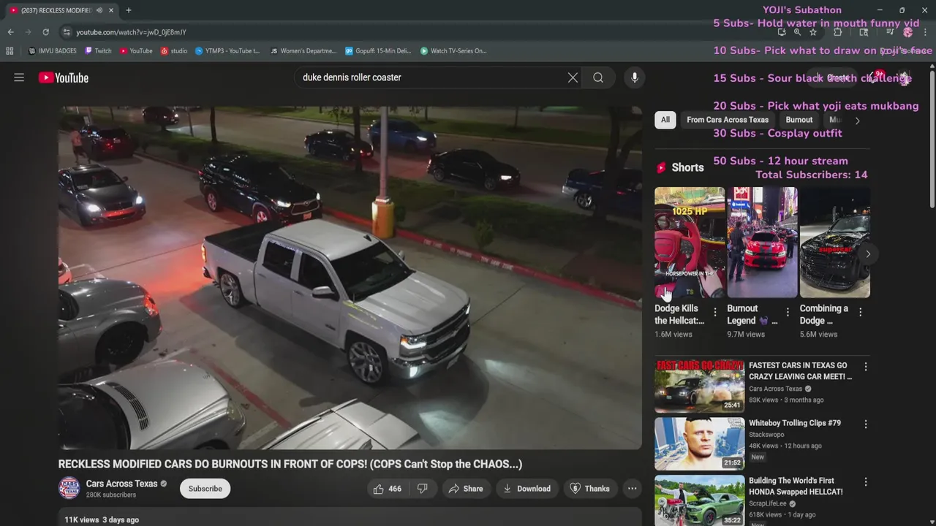Open the apps grid in bookmarks bar
Screen dimensions: 936x526
point(10,51)
